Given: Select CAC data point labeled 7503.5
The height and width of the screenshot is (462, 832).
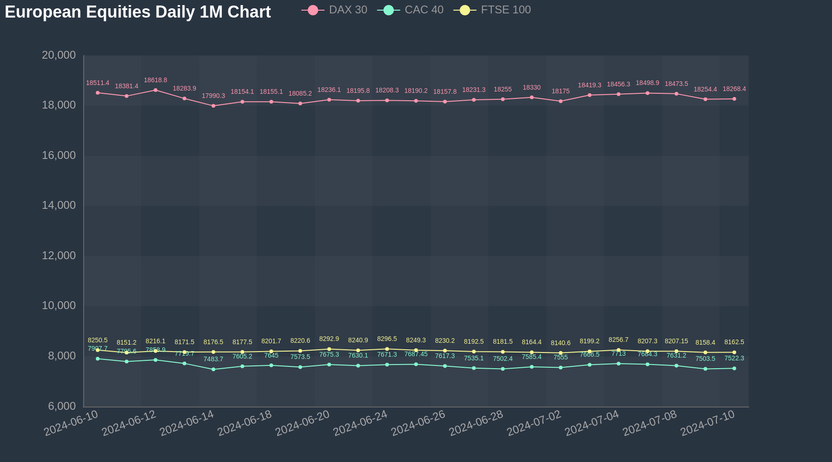Looking at the screenshot, I should [x=705, y=369].
